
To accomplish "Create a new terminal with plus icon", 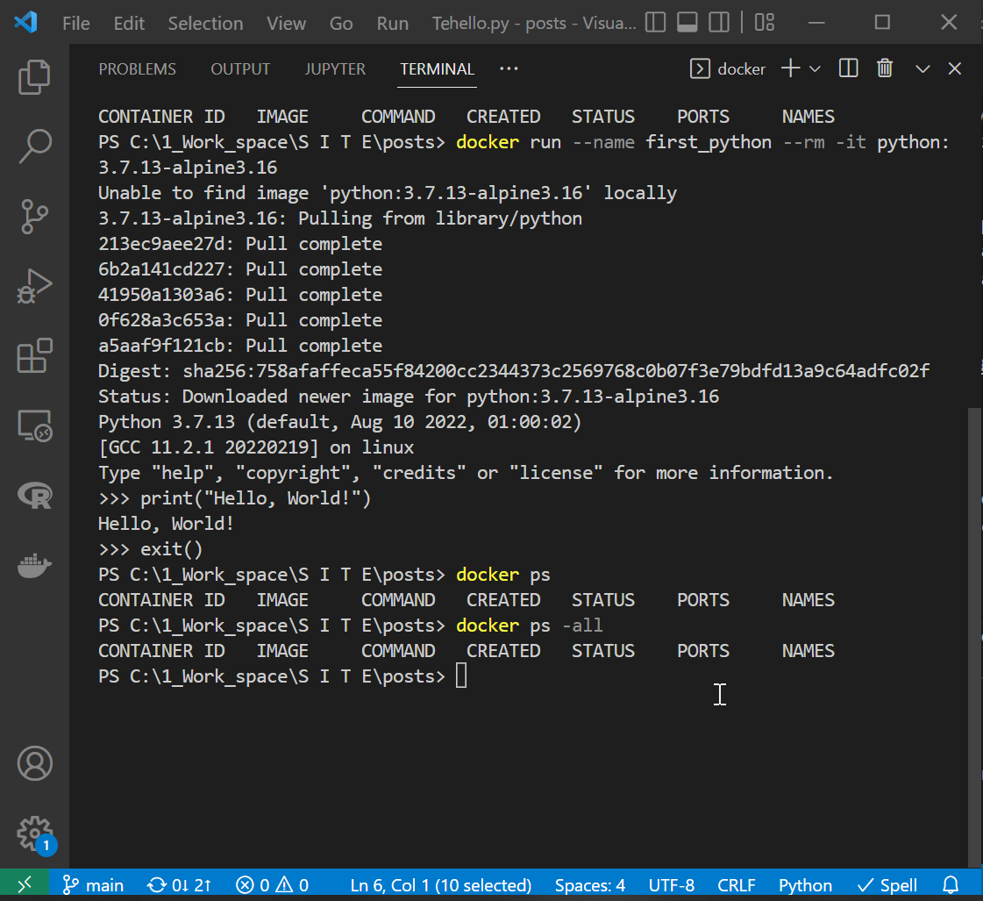I will pos(791,68).
